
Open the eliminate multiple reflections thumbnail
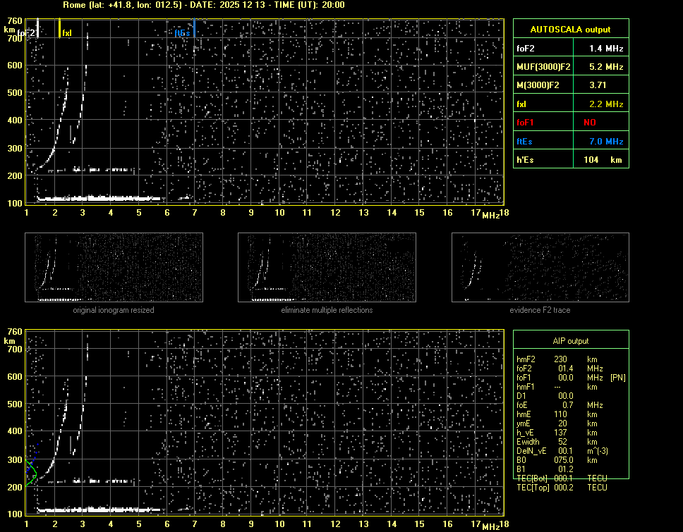pyautogui.click(x=327, y=268)
